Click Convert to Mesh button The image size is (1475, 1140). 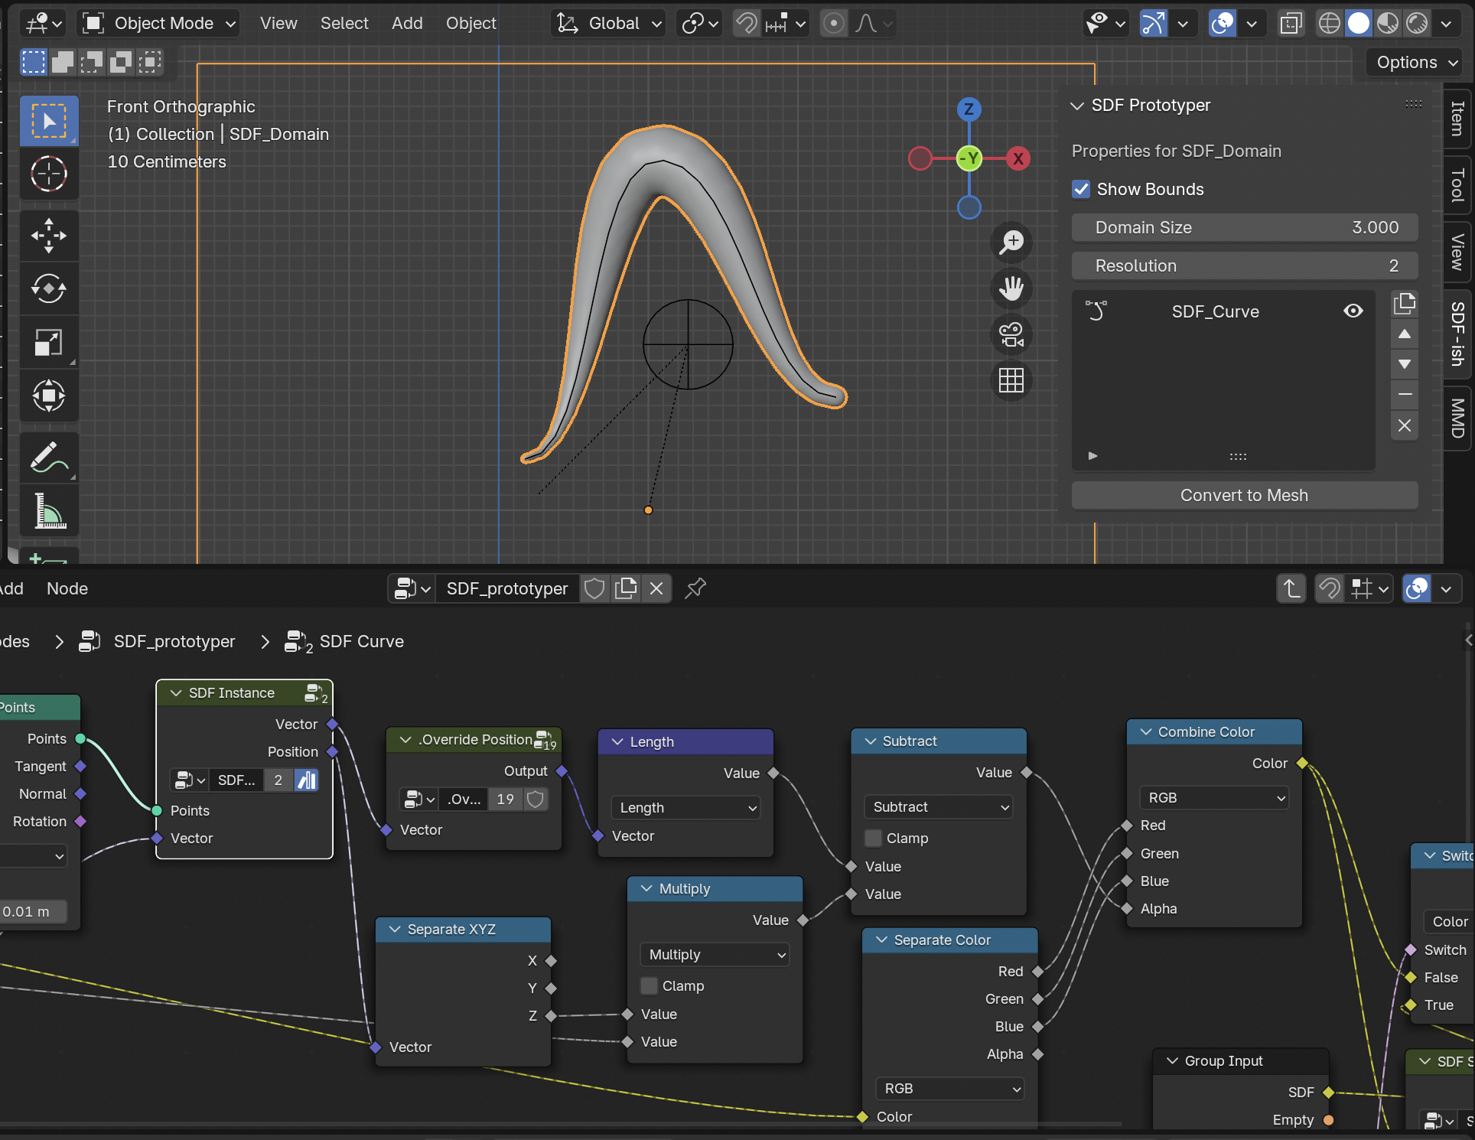[1245, 495]
